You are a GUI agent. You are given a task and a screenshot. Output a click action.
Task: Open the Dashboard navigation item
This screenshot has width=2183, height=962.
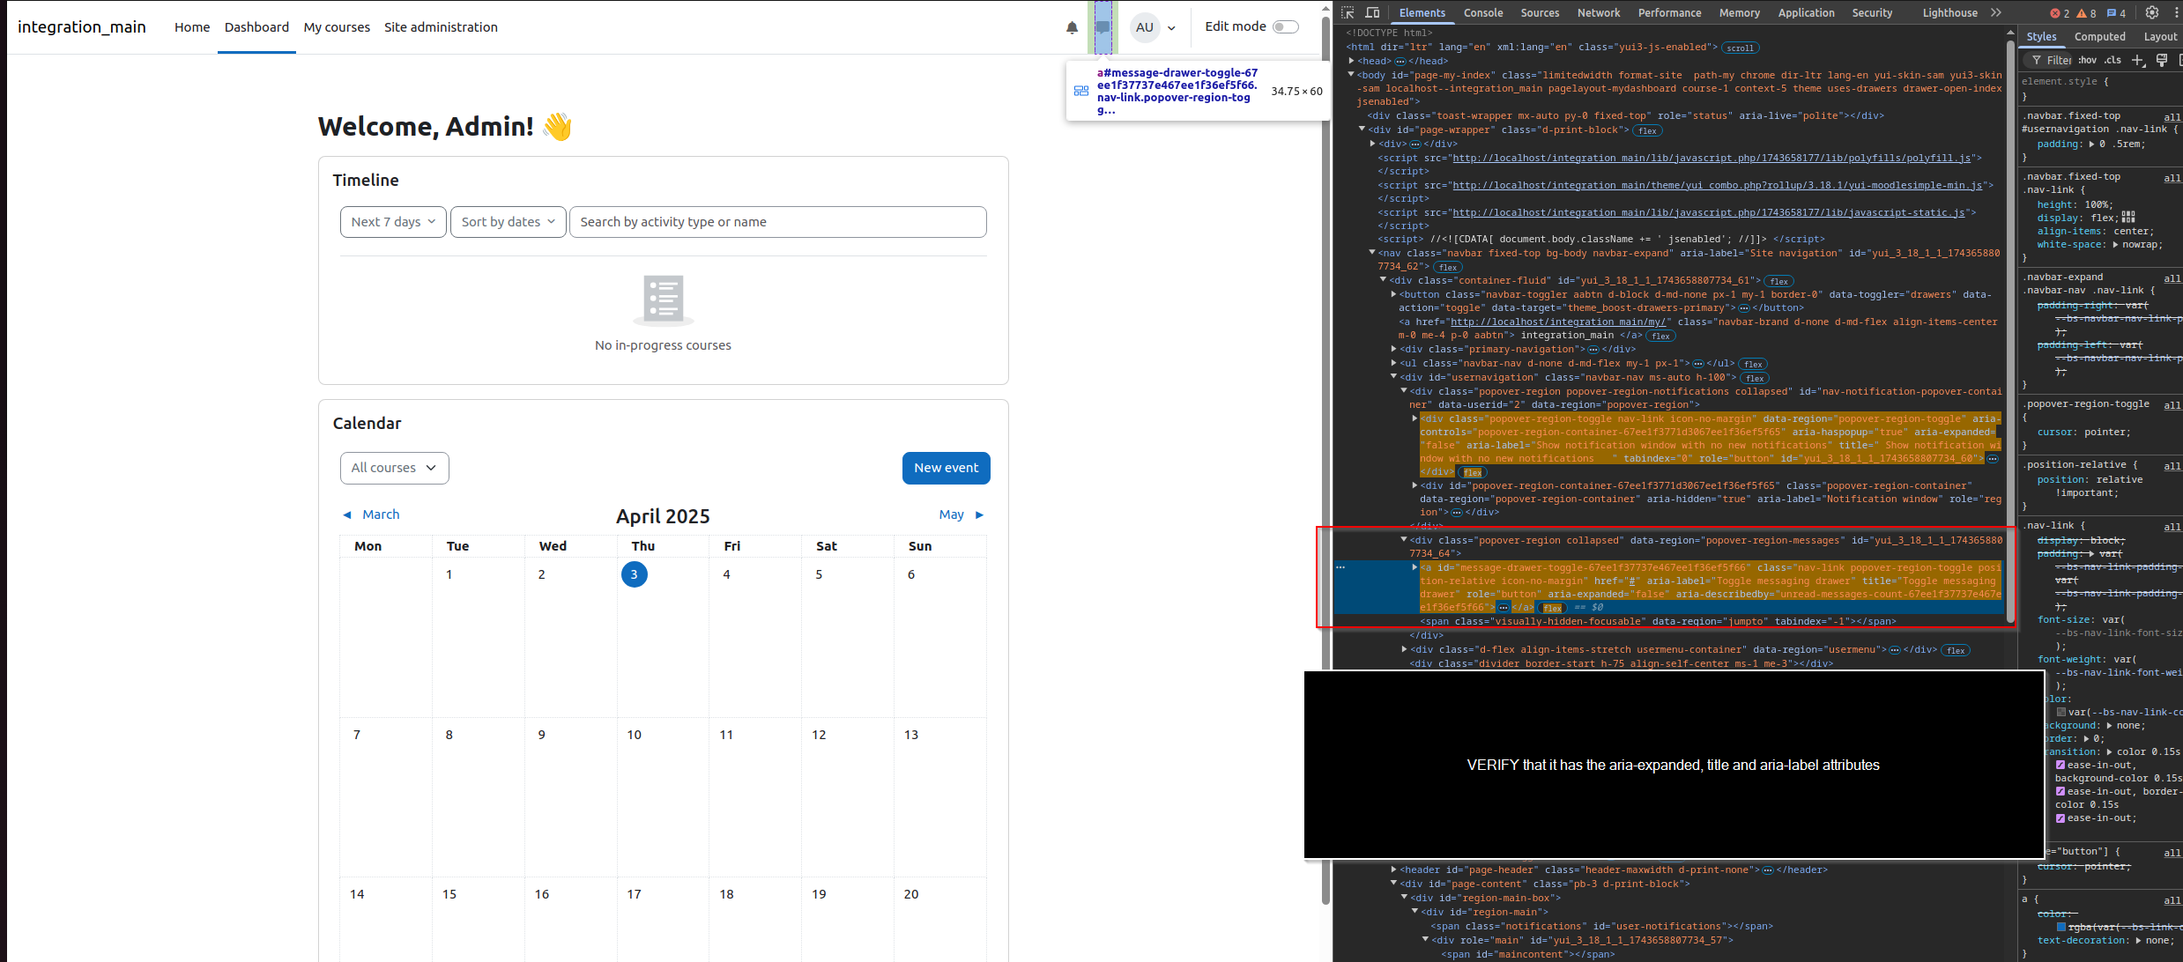pos(256,27)
